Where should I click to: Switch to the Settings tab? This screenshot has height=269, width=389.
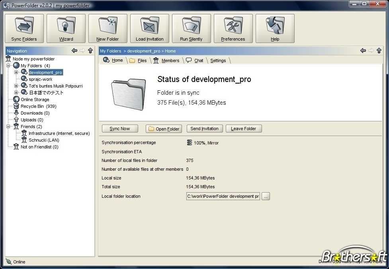coord(218,60)
